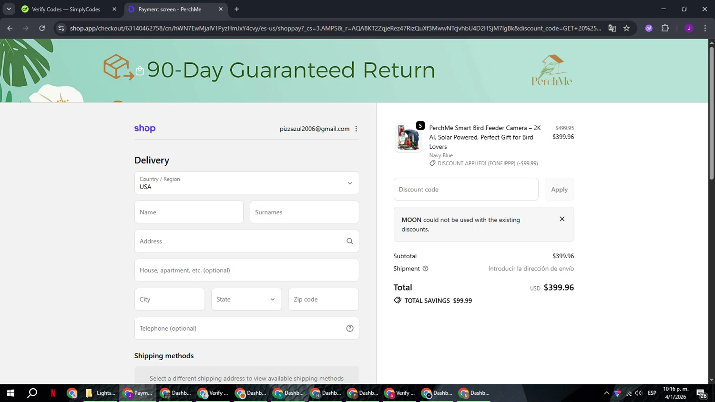
Task: Click the ESP language indicator
Action: [652, 393]
